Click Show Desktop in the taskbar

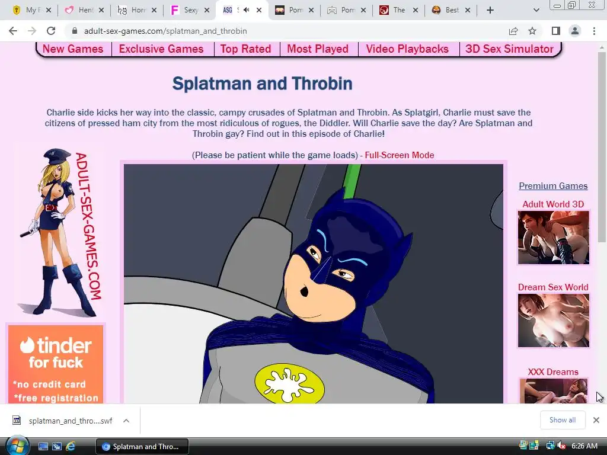point(43,447)
